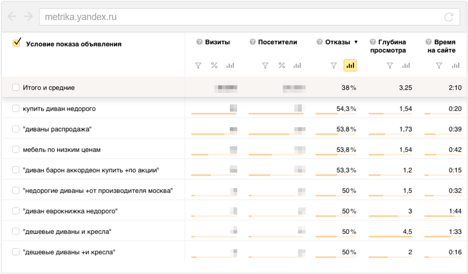This screenshot has width=468, height=274.
Task: Click the Посетители column header
Action: (278, 42)
